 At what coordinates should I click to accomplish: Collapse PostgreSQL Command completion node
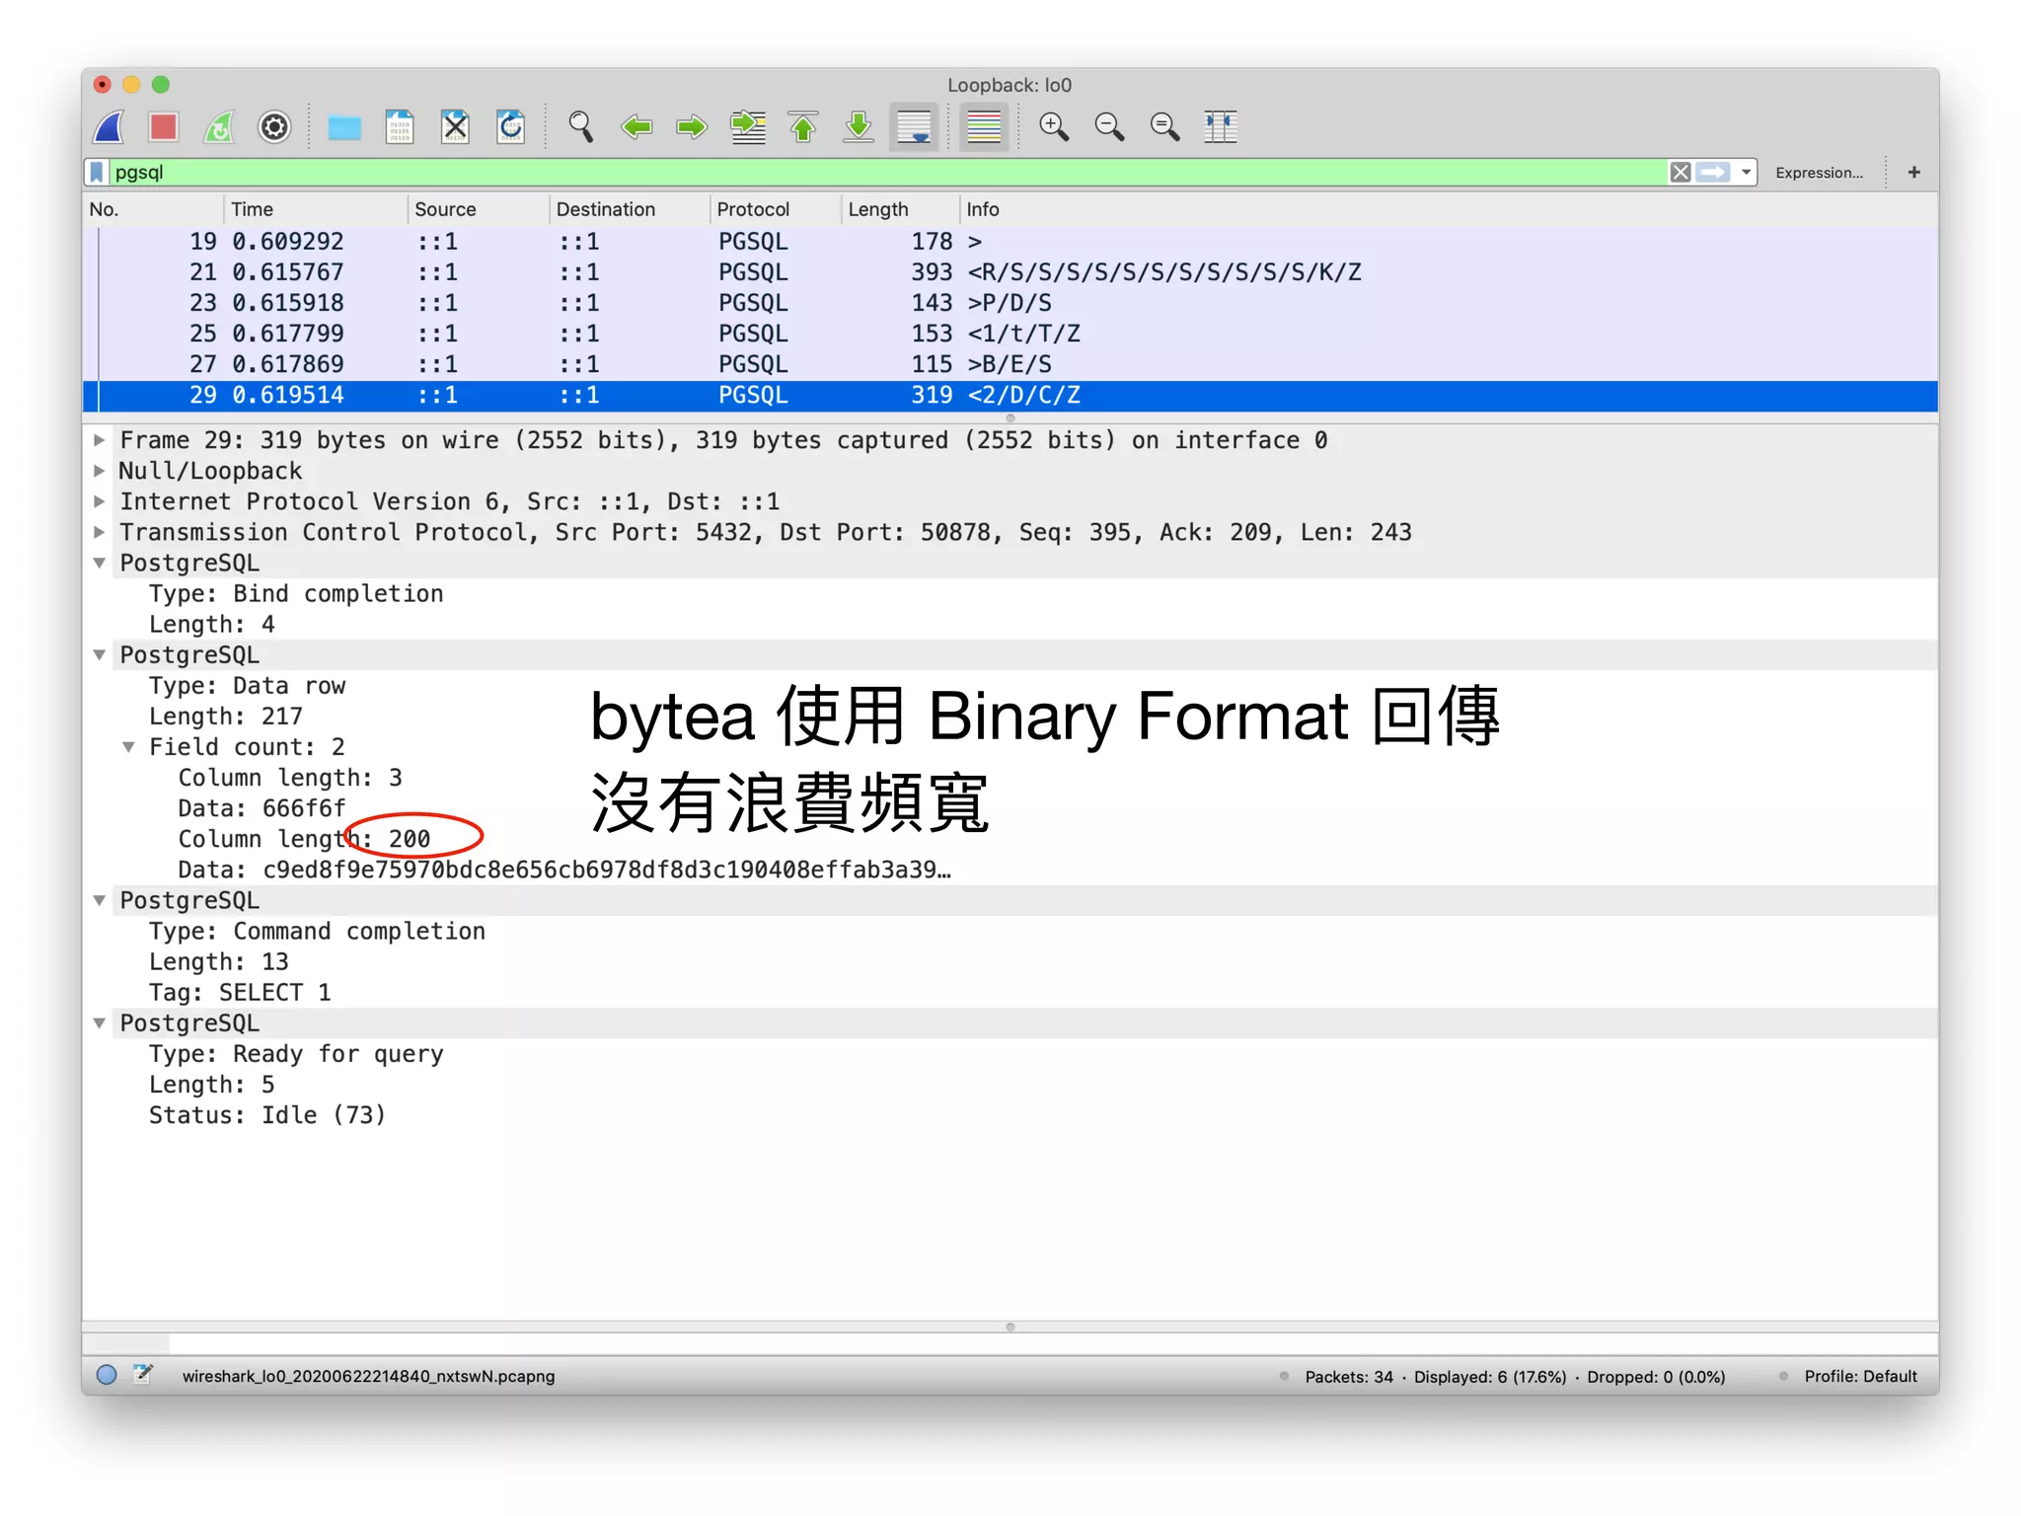click(100, 900)
